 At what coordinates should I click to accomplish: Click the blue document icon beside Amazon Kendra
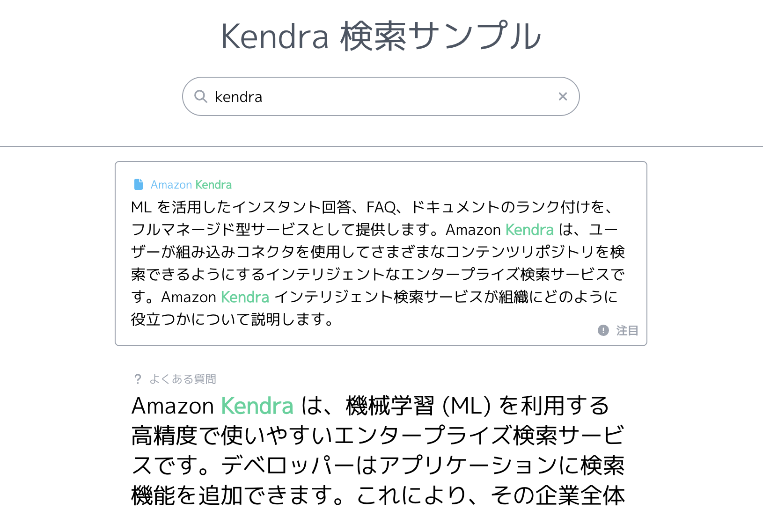point(139,184)
